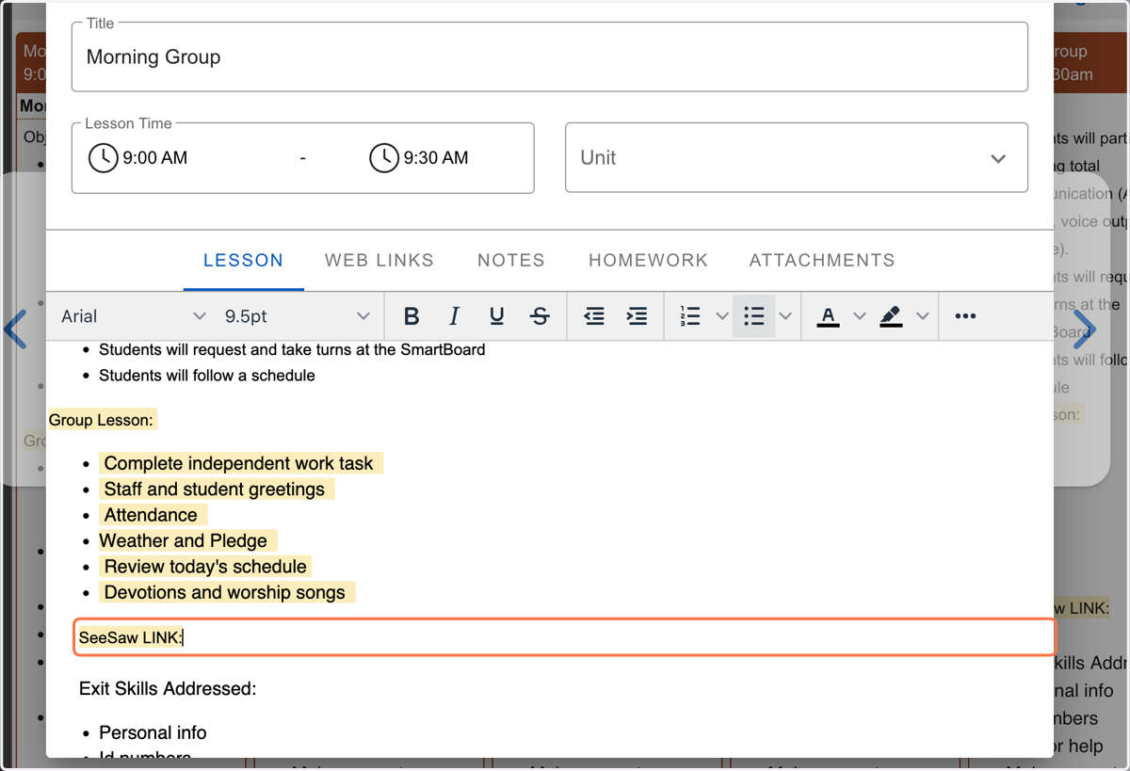Click the Title field with Morning Group
This screenshot has width=1130, height=771.
point(549,57)
